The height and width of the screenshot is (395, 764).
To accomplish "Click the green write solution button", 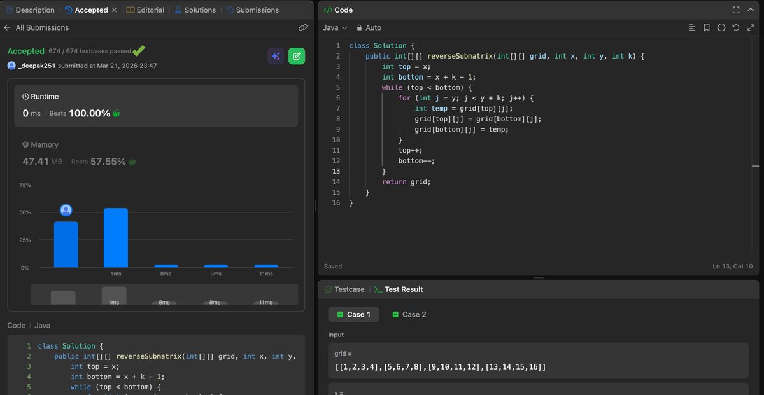I will [297, 56].
